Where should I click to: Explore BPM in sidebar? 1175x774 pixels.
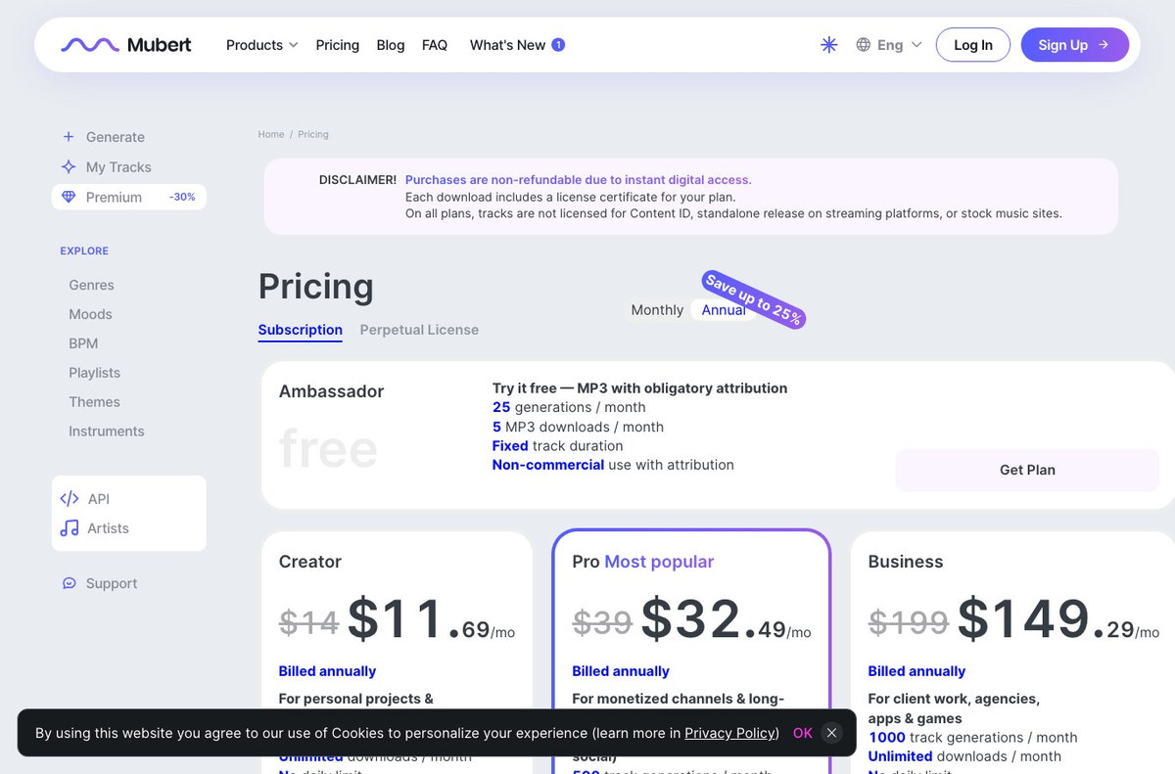(83, 343)
